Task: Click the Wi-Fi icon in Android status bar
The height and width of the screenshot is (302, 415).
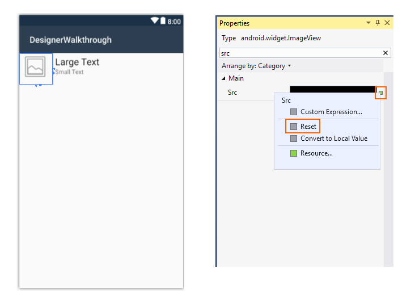Action: (x=155, y=21)
